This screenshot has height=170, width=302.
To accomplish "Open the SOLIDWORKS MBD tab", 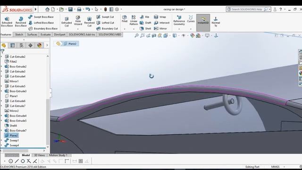I will (x=110, y=34).
